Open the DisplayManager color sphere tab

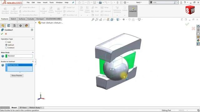click(26, 26)
